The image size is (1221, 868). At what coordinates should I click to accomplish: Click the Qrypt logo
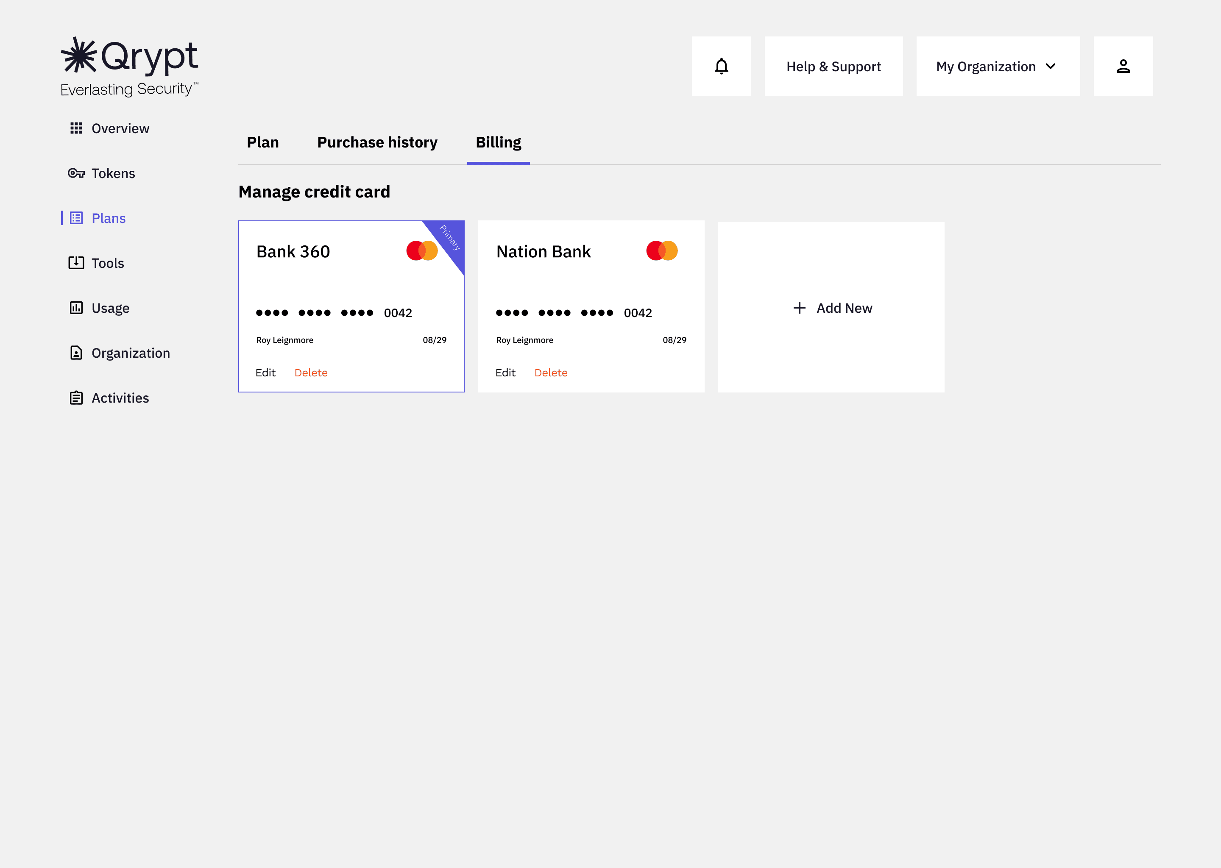tap(129, 67)
